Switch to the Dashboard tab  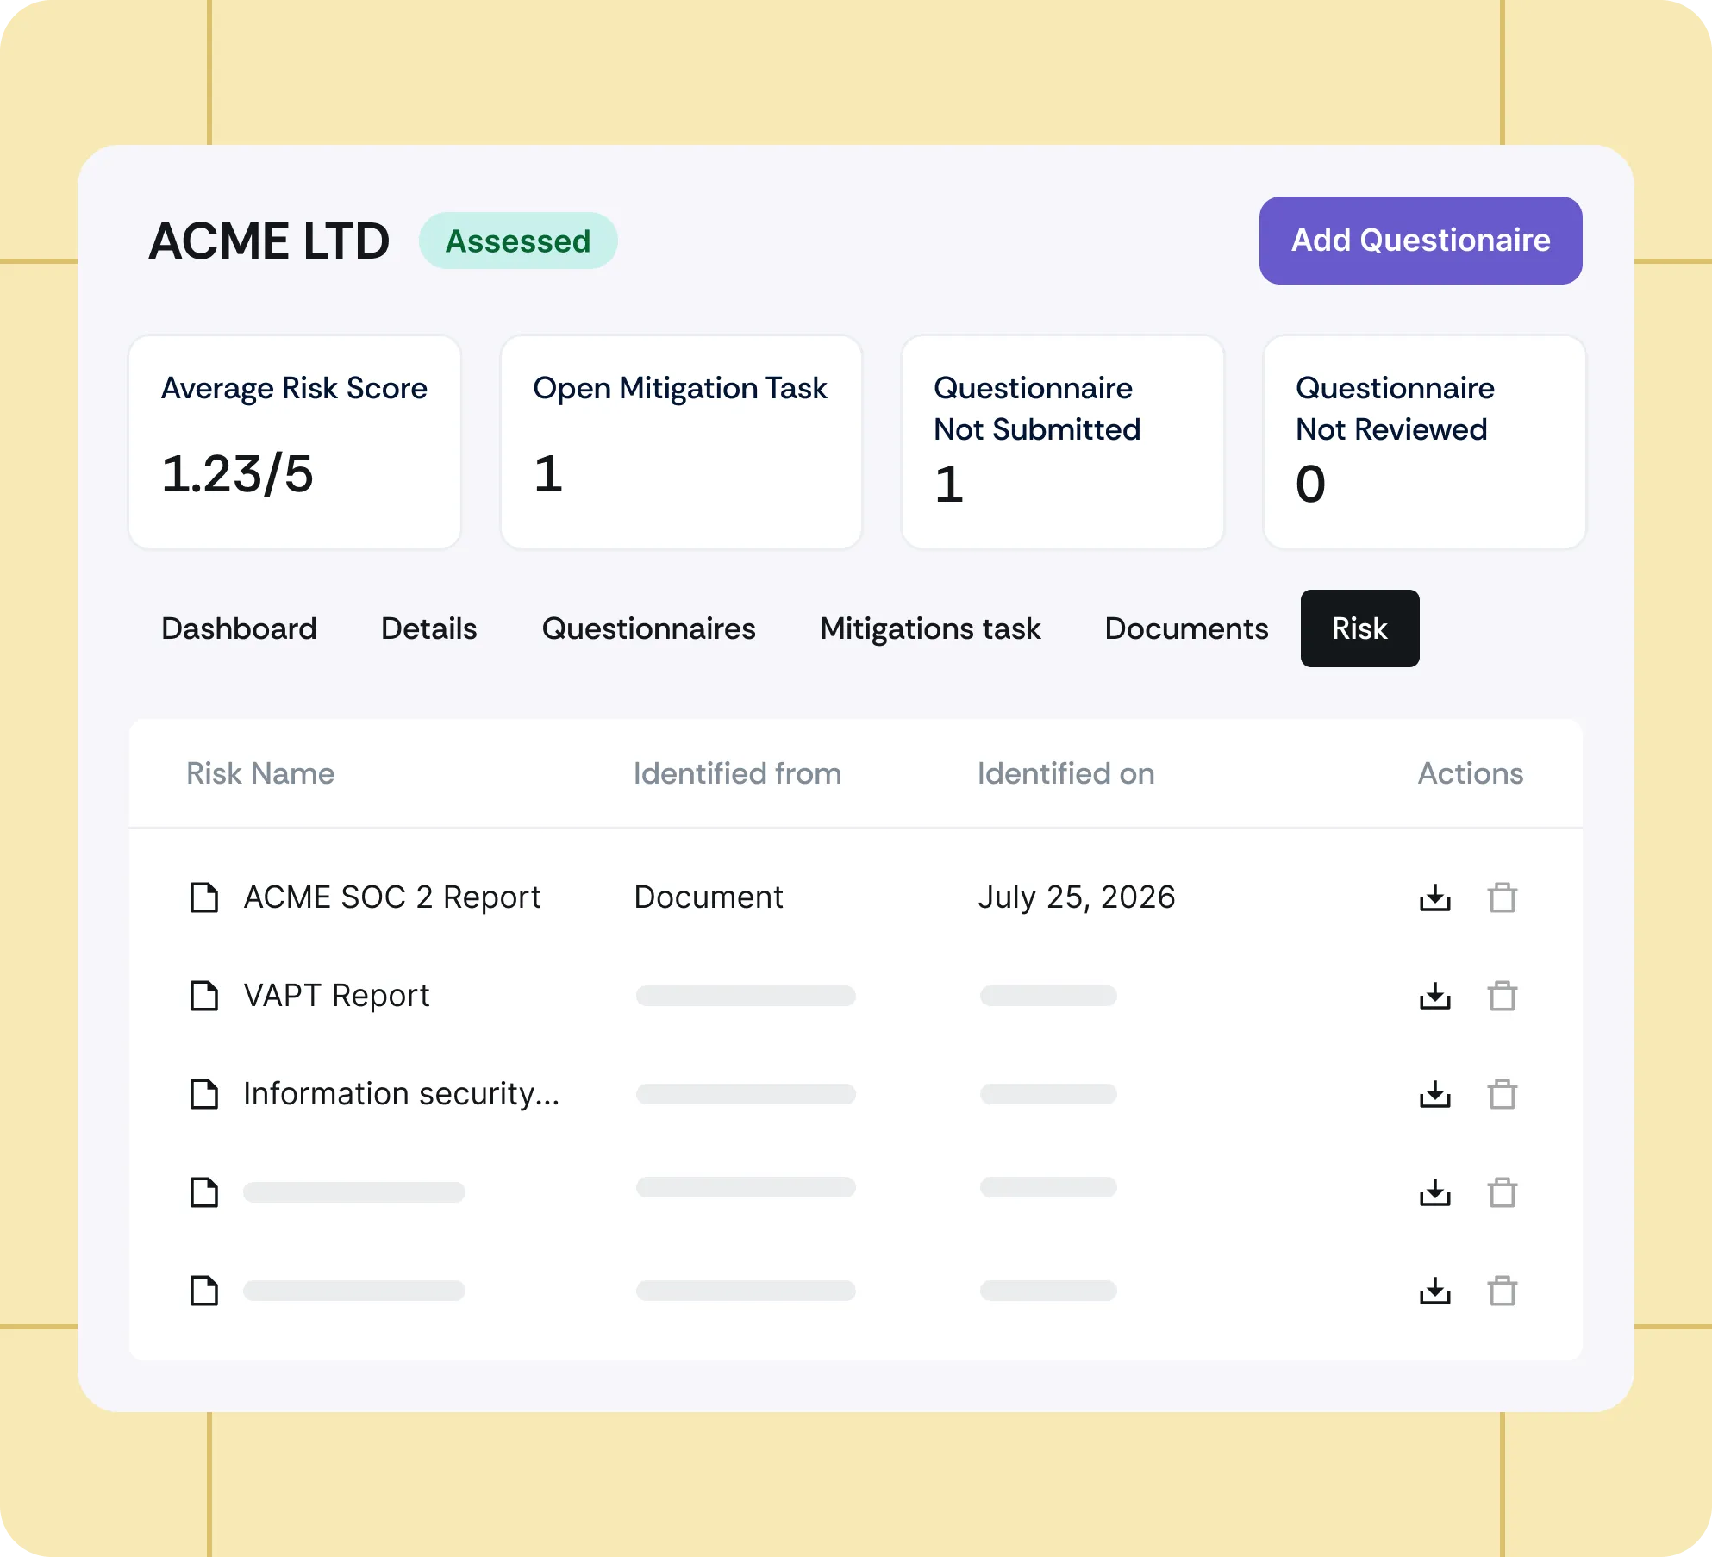(239, 628)
